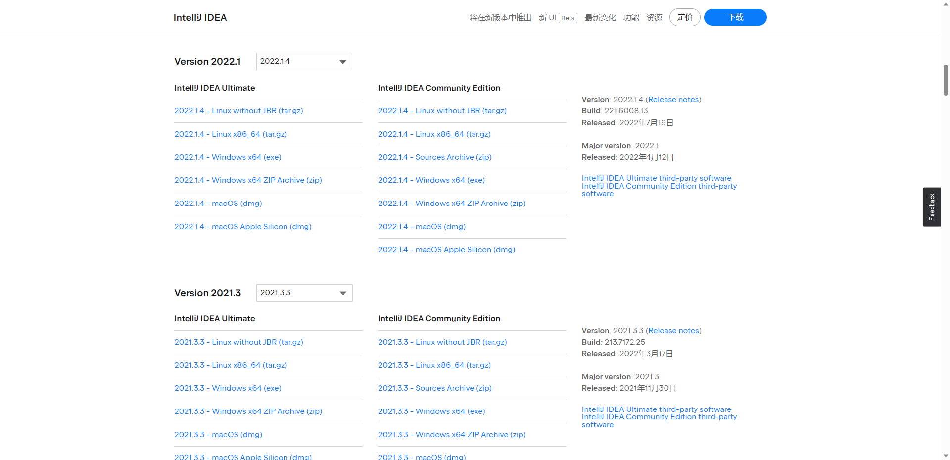
Task: Download Community 2021.3.3 Windows x64 exe
Action: (431, 411)
